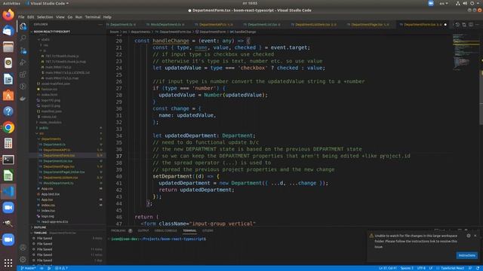Open the Extensions view
Image resolution: width=483 pixels, height=271 pixels.
pyautogui.click(x=23, y=75)
